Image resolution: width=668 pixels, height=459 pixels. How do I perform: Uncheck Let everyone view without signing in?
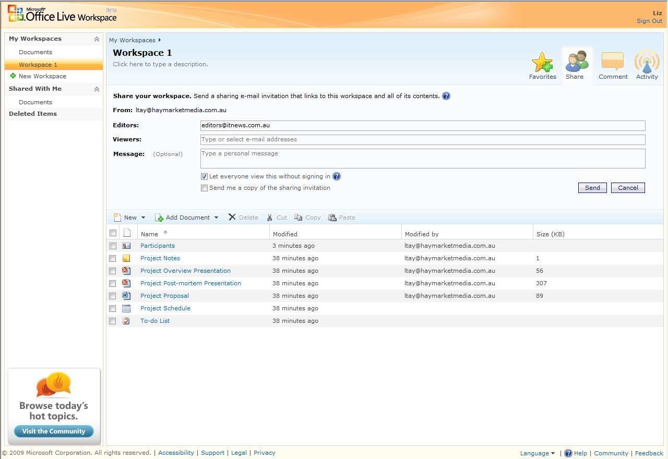[204, 176]
